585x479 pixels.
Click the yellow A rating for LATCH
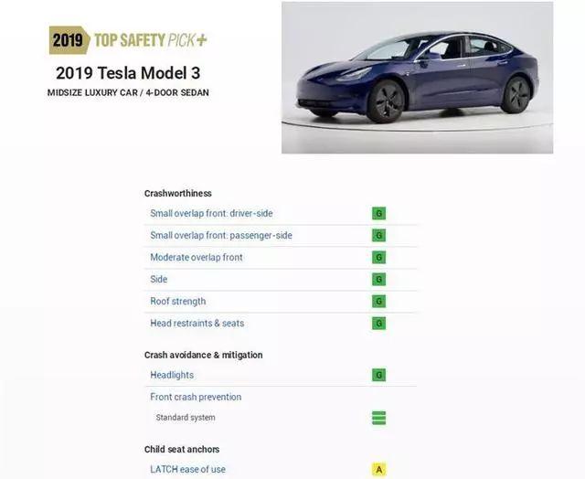(x=378, y=469)
